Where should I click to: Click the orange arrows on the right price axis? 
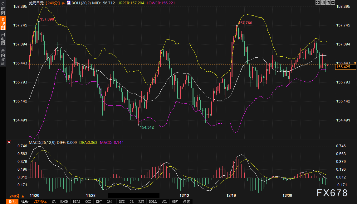355,63
